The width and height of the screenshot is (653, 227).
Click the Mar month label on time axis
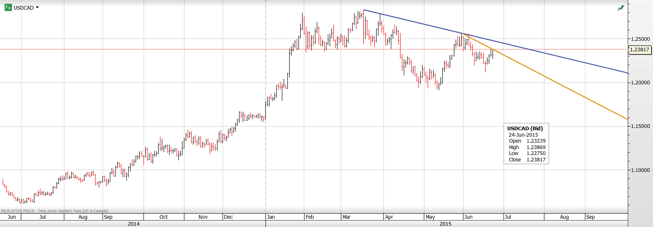click(x=347, y=217)
